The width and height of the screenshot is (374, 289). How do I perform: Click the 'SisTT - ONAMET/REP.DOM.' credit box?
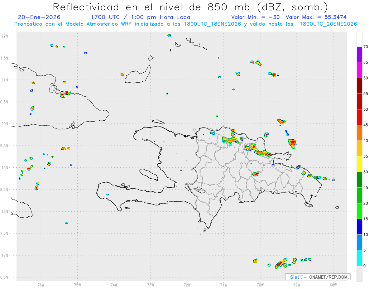pyautogui.click(x=318, y=277)
